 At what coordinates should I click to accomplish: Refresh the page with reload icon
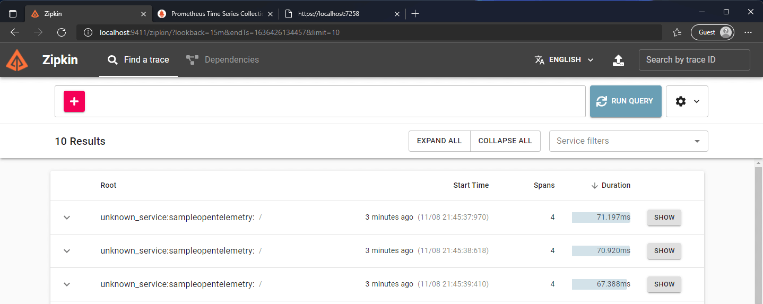(x=62, y=32)
